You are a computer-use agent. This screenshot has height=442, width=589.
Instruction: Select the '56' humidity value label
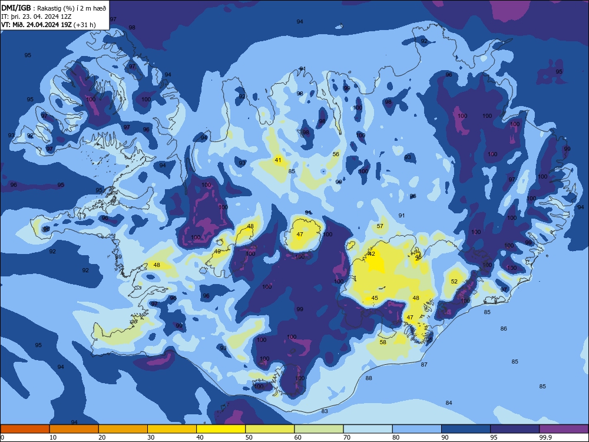(x=336, y=154)
